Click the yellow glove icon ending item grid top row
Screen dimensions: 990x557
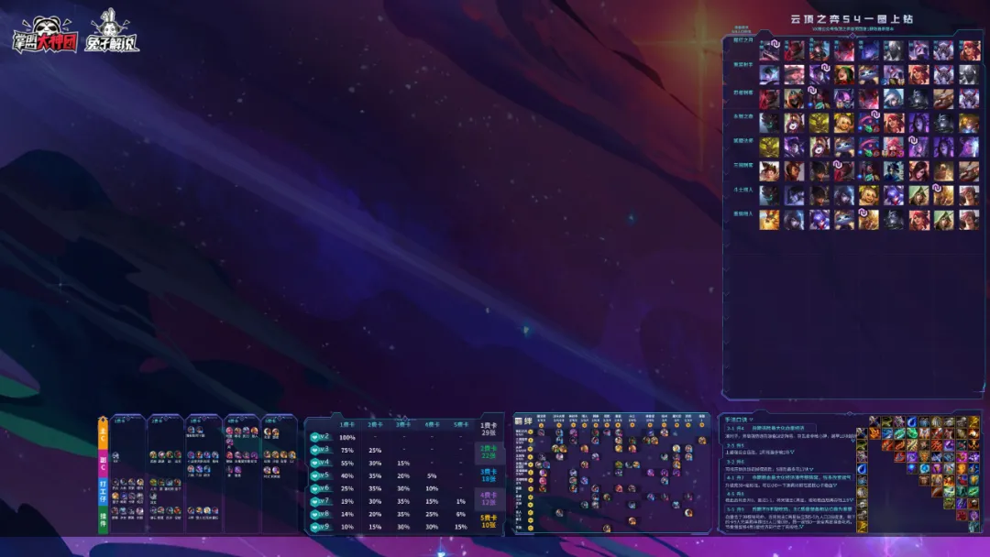point(973,420)
